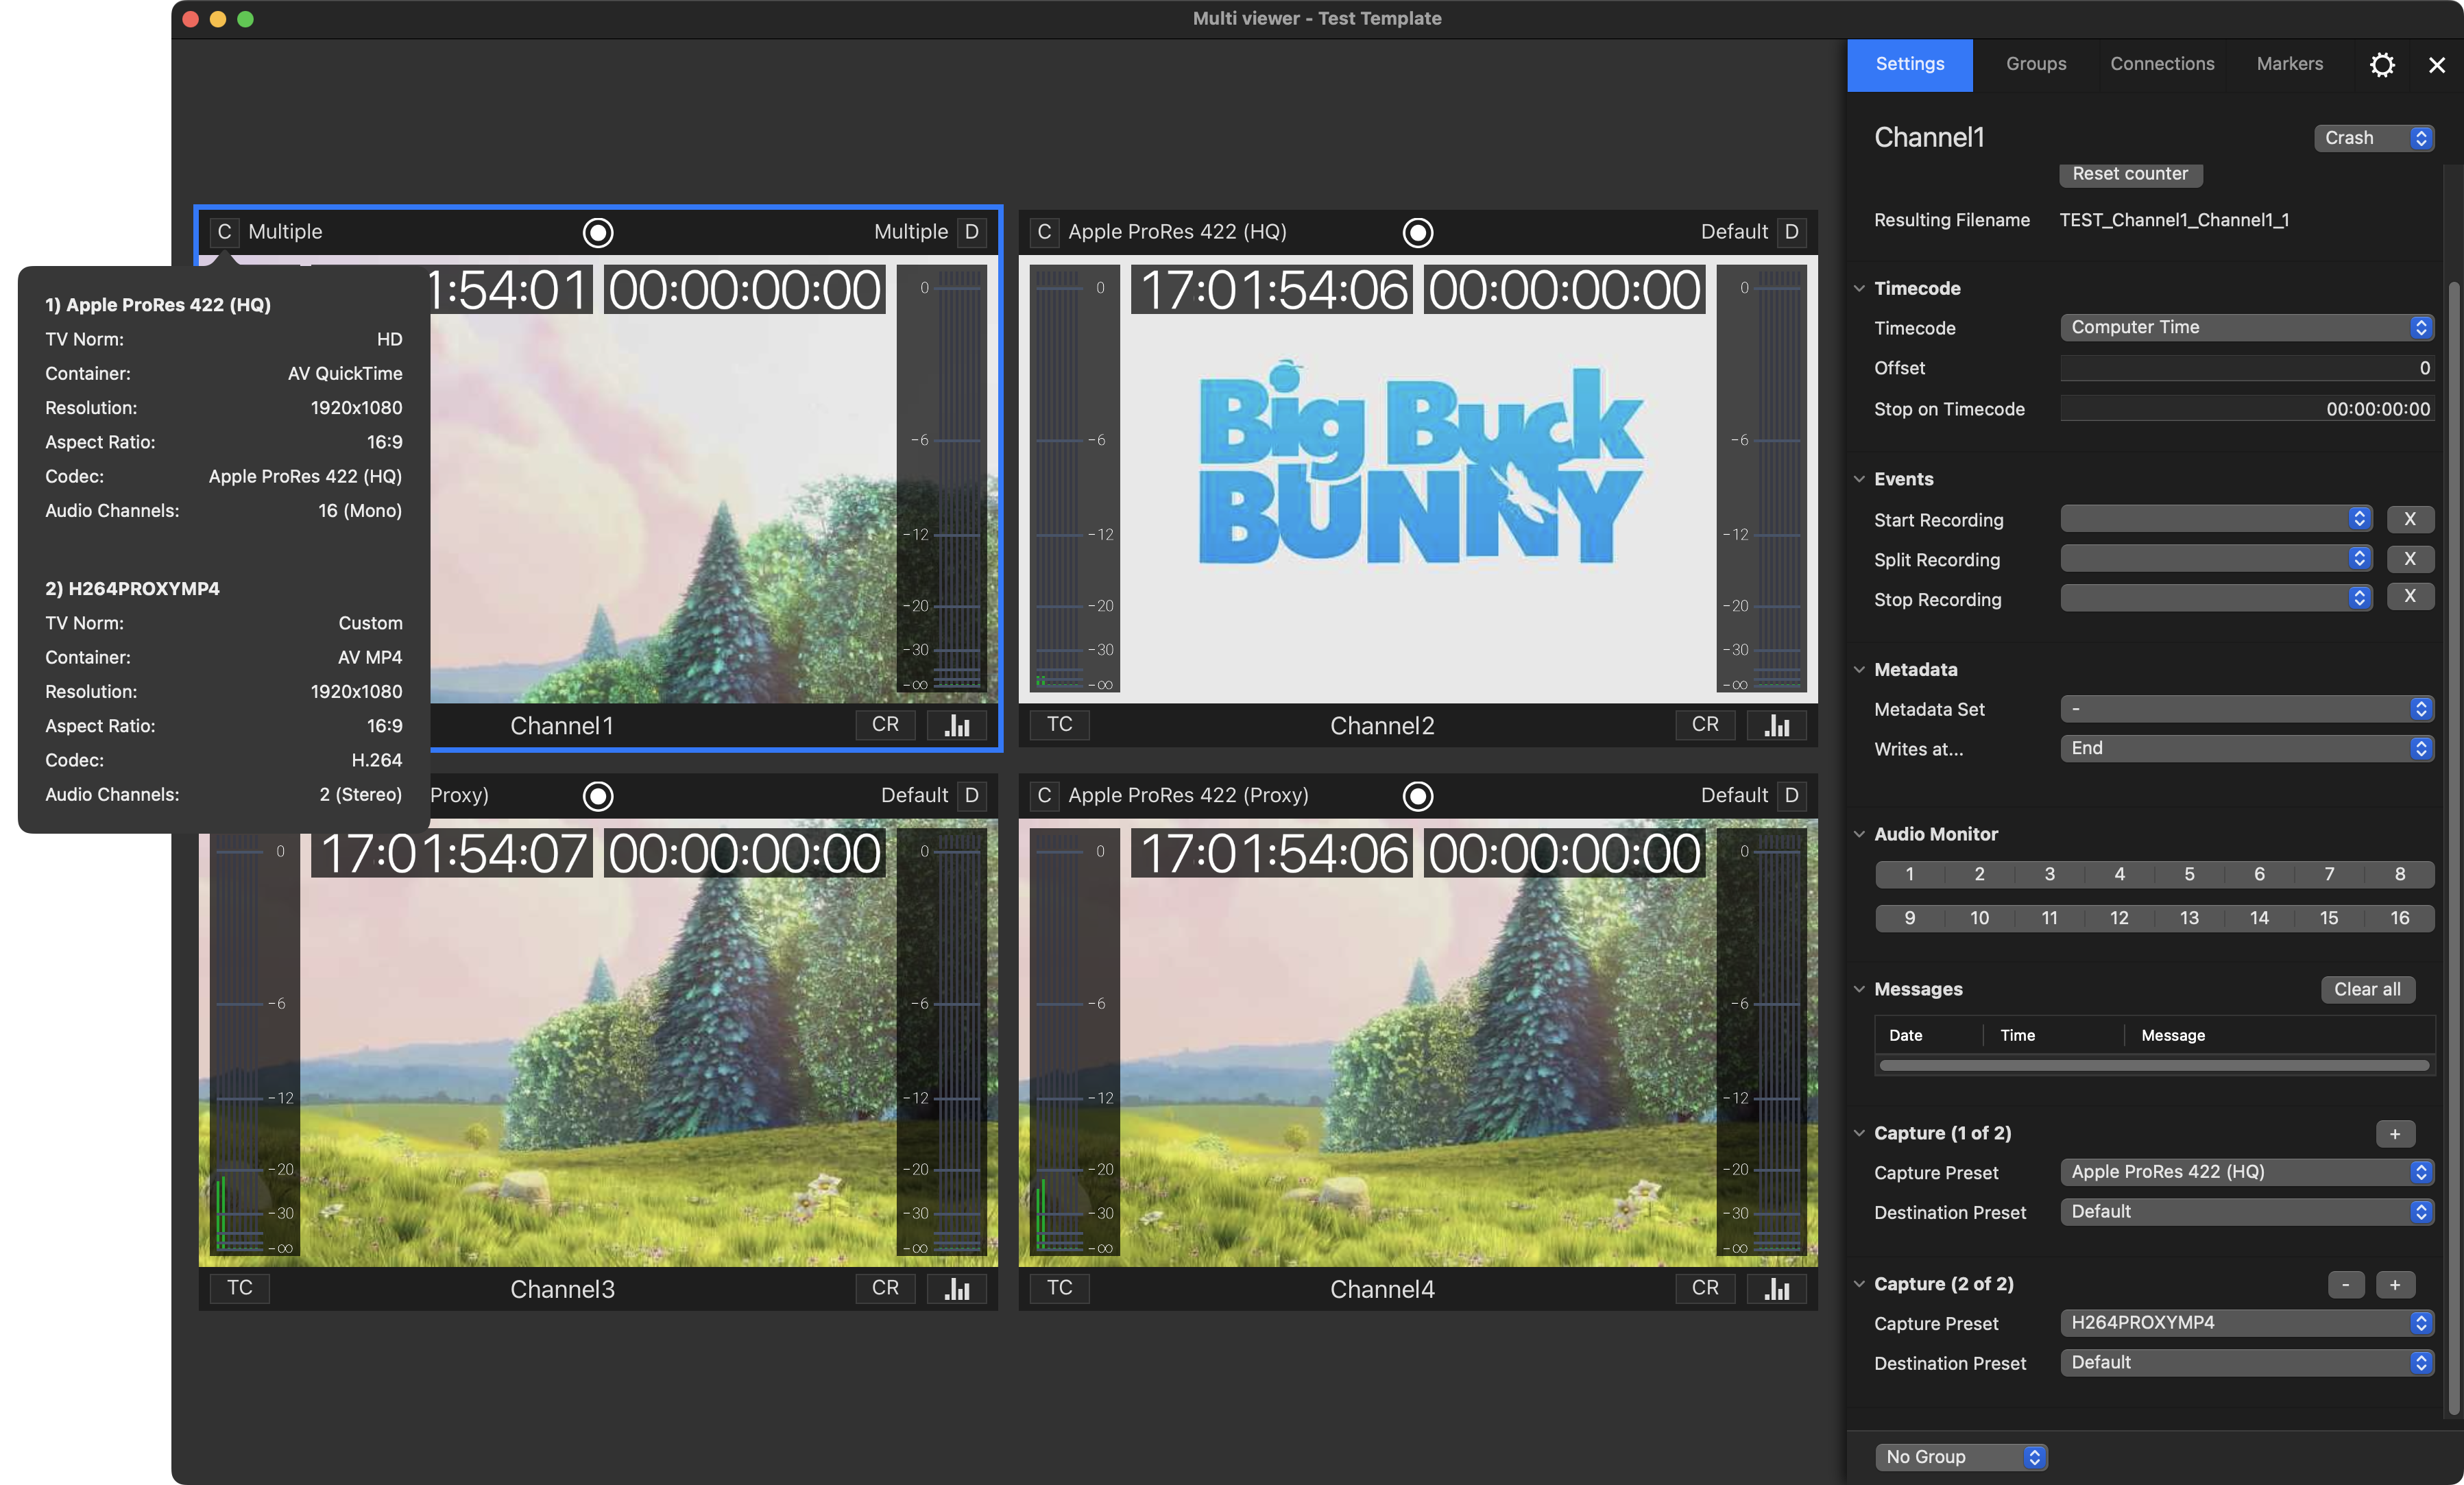
Task: Toggle audio monitor channel 14
Action: click(2260, 919)
